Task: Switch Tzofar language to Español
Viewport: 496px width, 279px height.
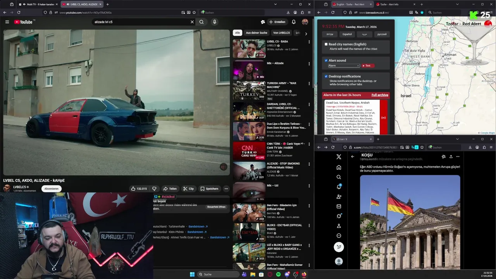Action: [x=347, y=34]
